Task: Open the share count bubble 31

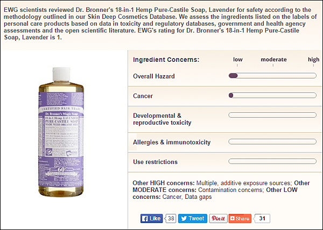Action: coord(262,218)
